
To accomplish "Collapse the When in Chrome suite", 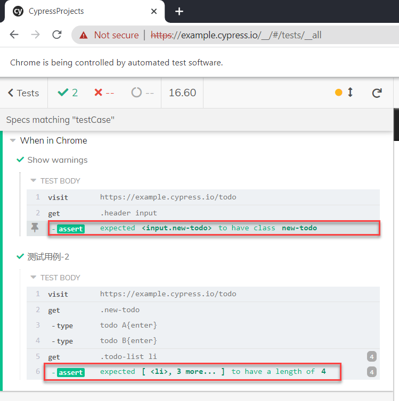I will tap(13, 140).
